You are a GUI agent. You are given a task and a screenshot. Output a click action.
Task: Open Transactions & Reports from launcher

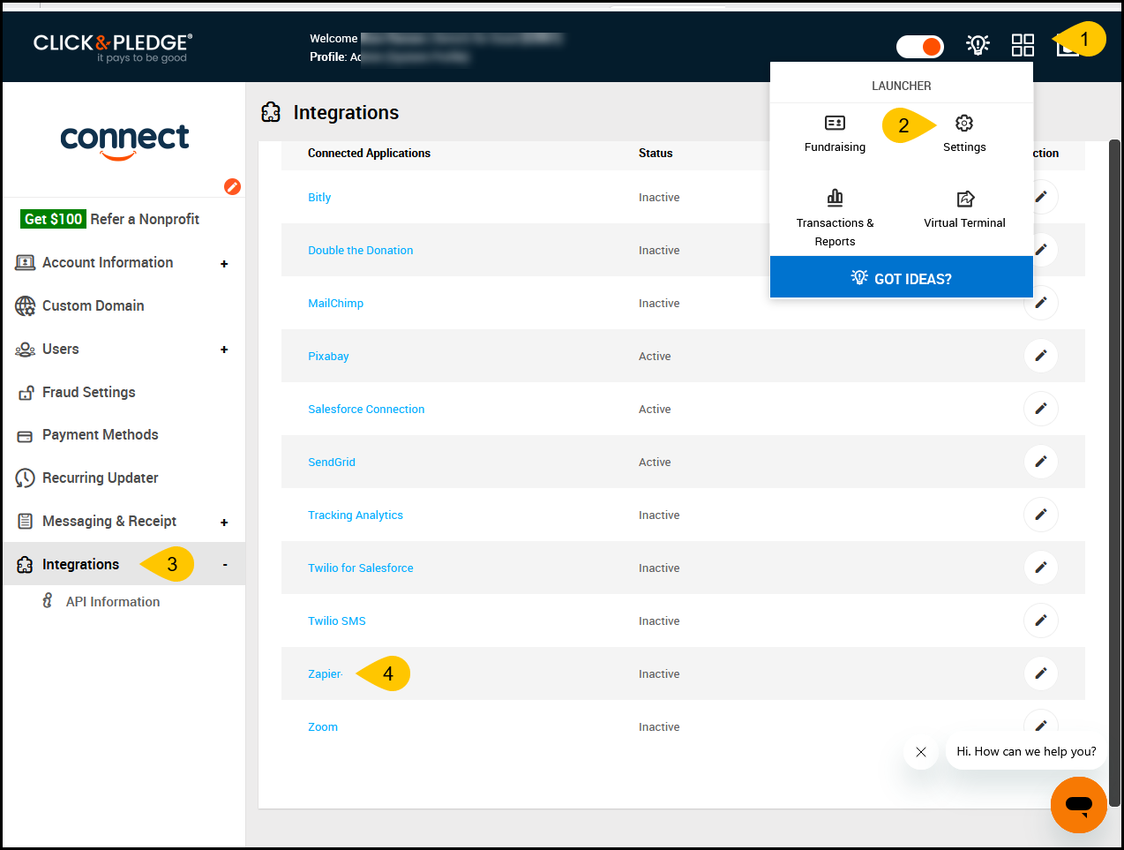coord(835,218)
